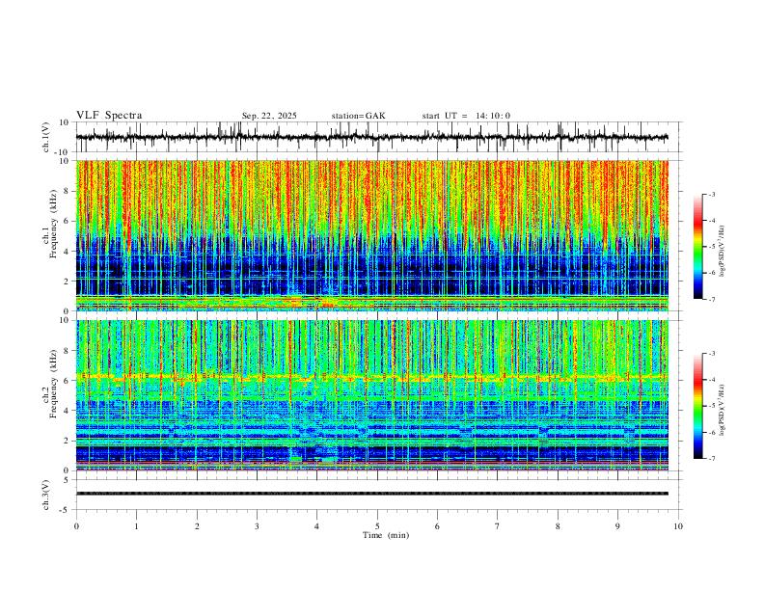Screen dimensions: 764x590
Task: Click the 'Time (min)' axis label
Action: tap(386, 535)
